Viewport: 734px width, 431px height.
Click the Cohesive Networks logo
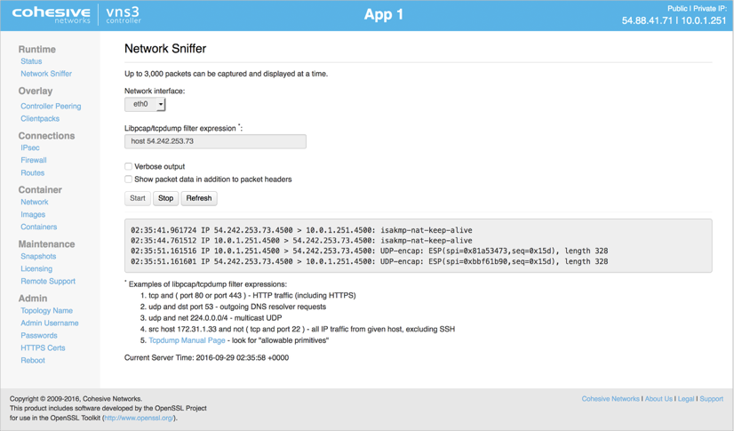[x=51, y=14]
